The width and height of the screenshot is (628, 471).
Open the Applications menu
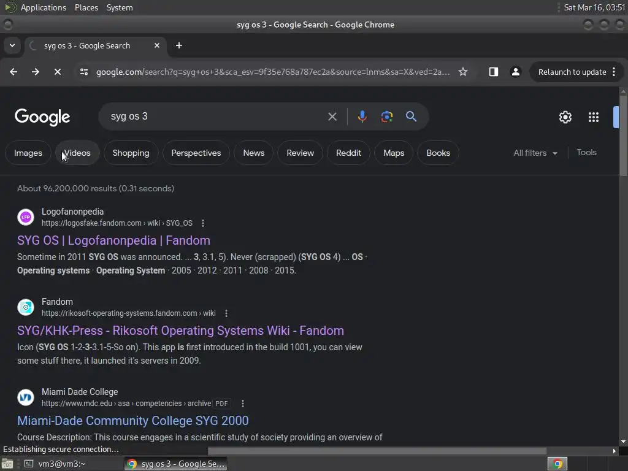click(x=44, y=7)
